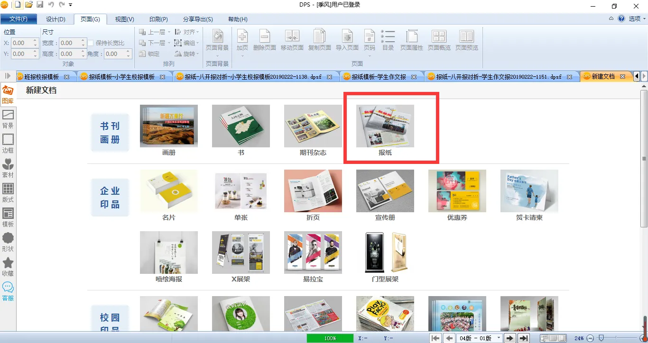Click the 页面属性 page properties icon
The height and width of the screenshot is (343, 648).
tap(412, 36)
